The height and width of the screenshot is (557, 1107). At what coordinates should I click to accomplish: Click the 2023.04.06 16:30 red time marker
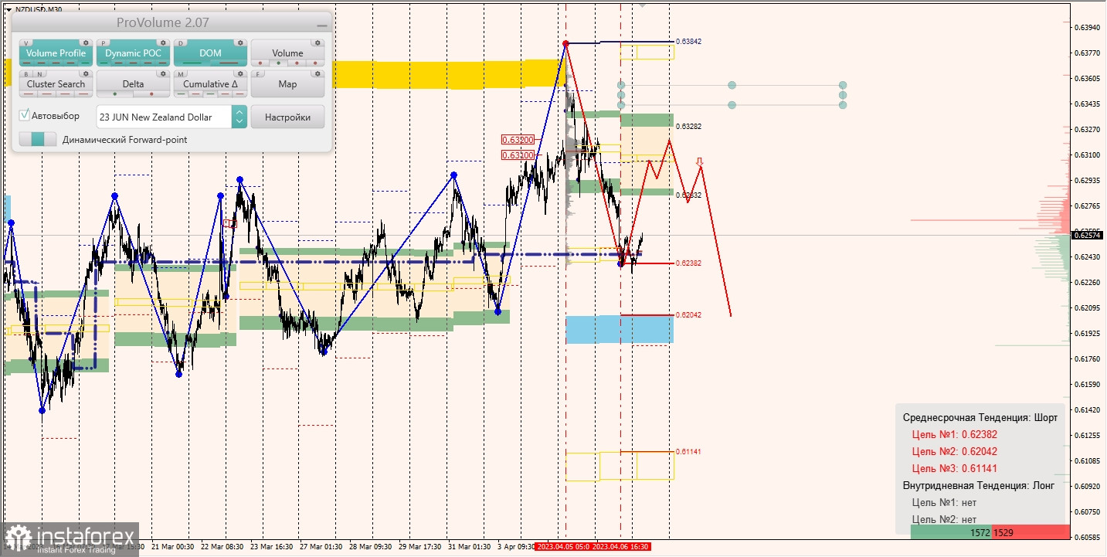coord(621,547)
